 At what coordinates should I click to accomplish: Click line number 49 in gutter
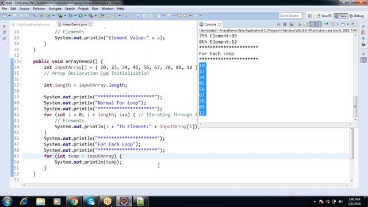(17, 156)
